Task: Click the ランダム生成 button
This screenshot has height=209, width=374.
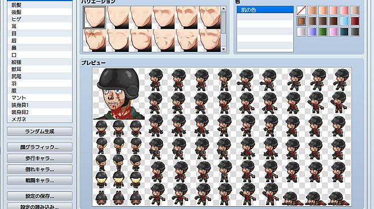Action: coord(39,131)
